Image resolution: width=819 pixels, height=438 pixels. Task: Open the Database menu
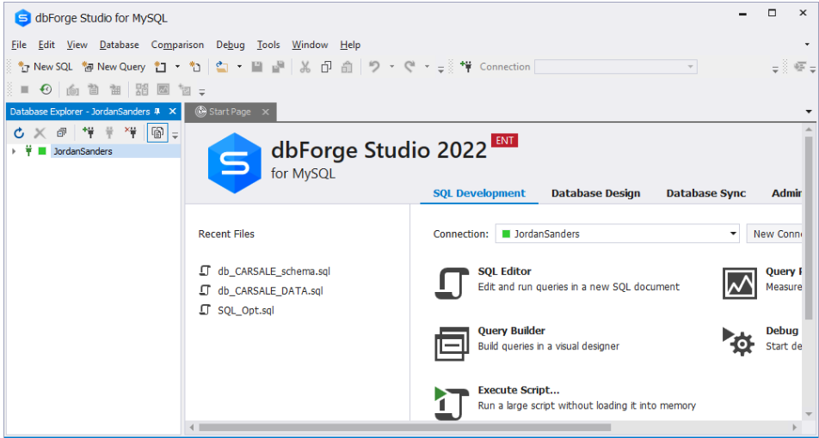click(x=120, y=45)
